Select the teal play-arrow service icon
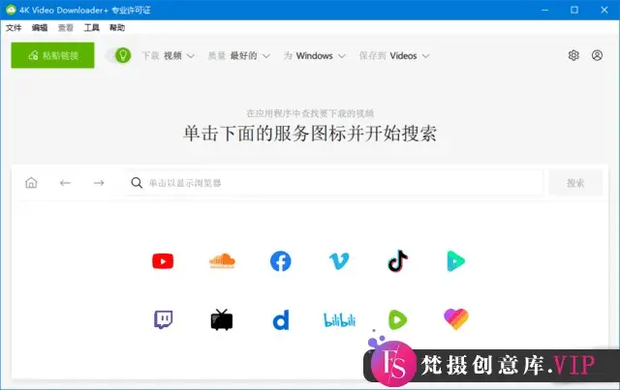620x390 pixels. click(456, 261)
